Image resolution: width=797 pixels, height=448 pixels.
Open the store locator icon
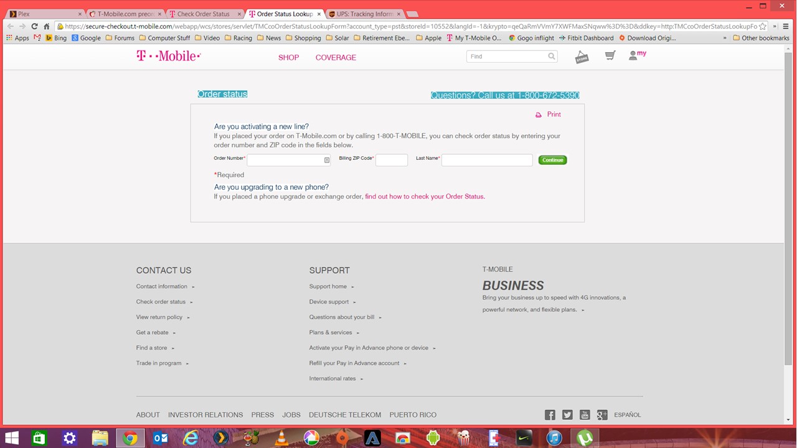pos(582,57)
